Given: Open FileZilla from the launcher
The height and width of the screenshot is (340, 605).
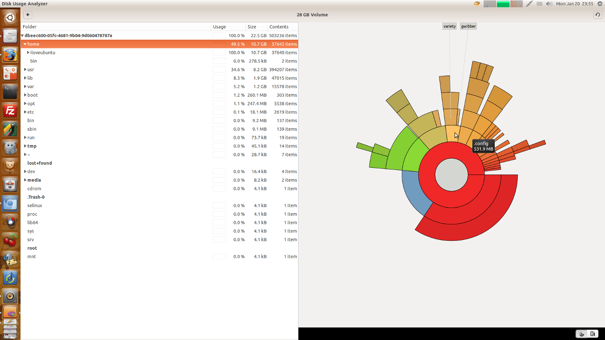Looking at the screenshot, I should point(10,110).
